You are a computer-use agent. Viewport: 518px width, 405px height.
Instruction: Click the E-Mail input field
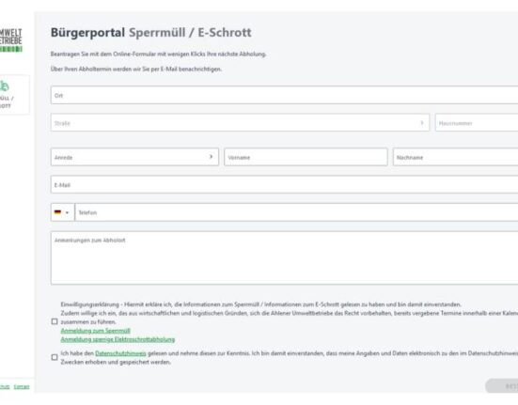(285, 184)
